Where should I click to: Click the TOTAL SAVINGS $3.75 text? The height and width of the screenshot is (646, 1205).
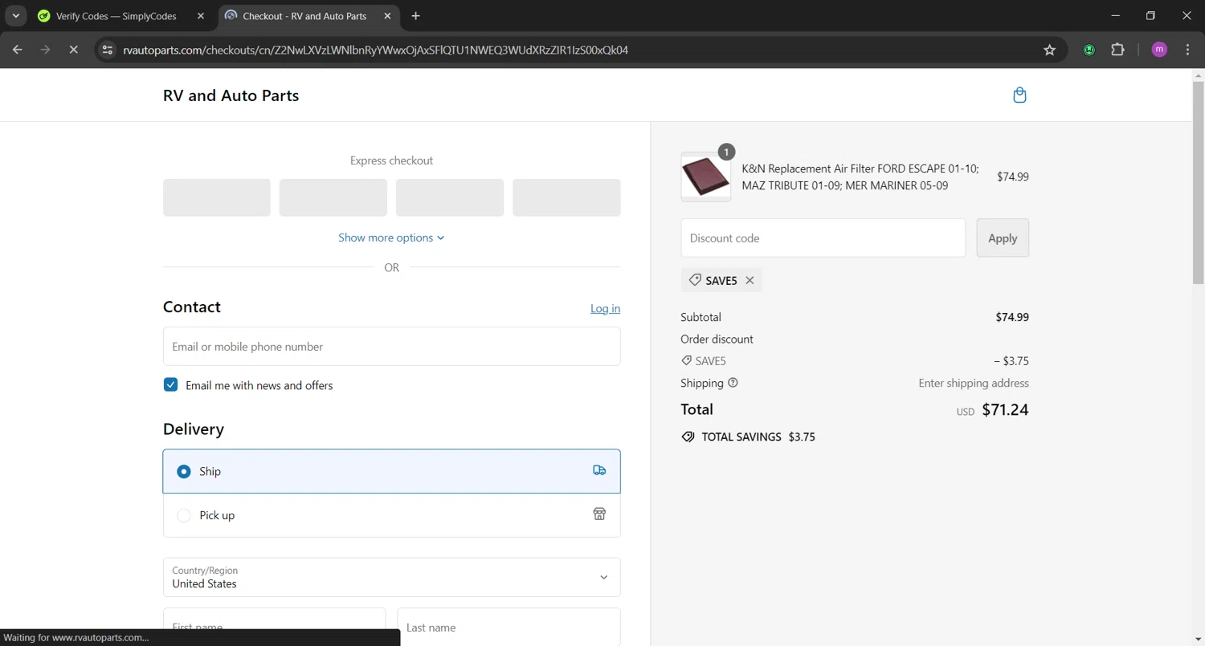pyautogui.click(x=758, y=437)
